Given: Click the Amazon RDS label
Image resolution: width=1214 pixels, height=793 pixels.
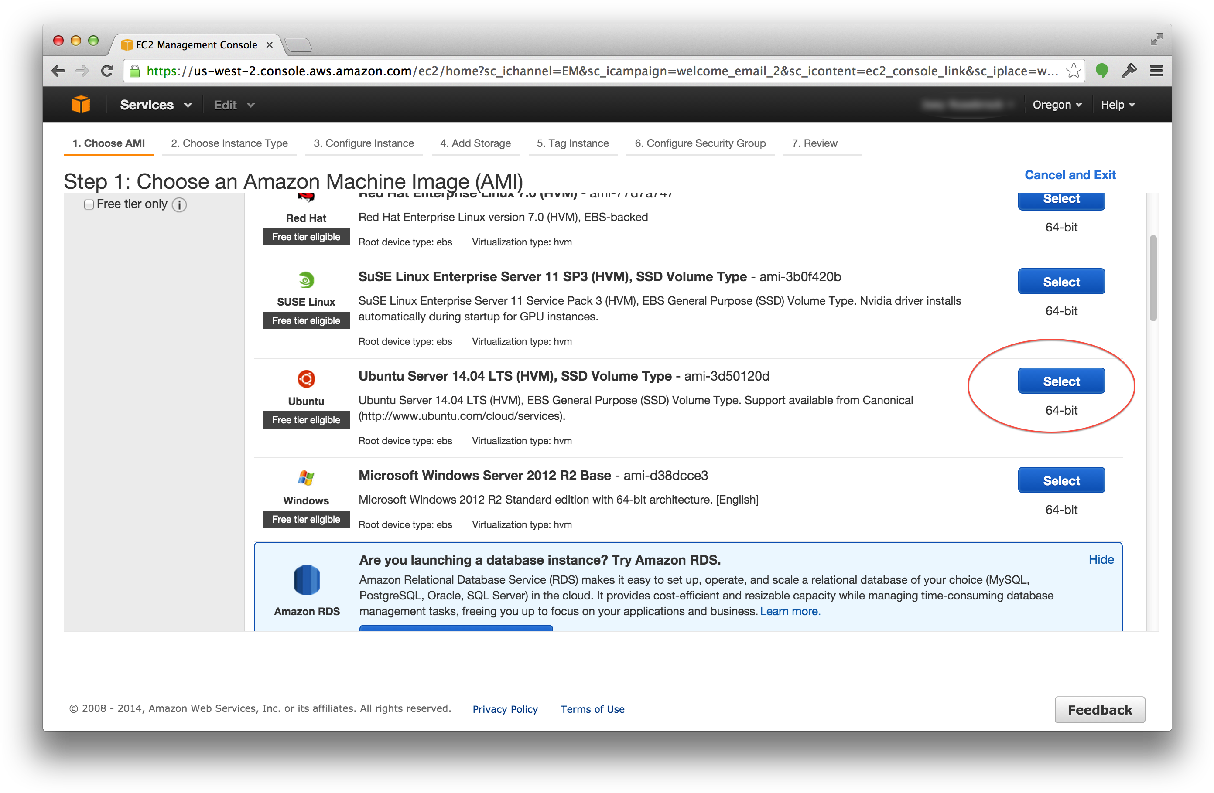Looking at the screenshot, I should pos(307,611).
